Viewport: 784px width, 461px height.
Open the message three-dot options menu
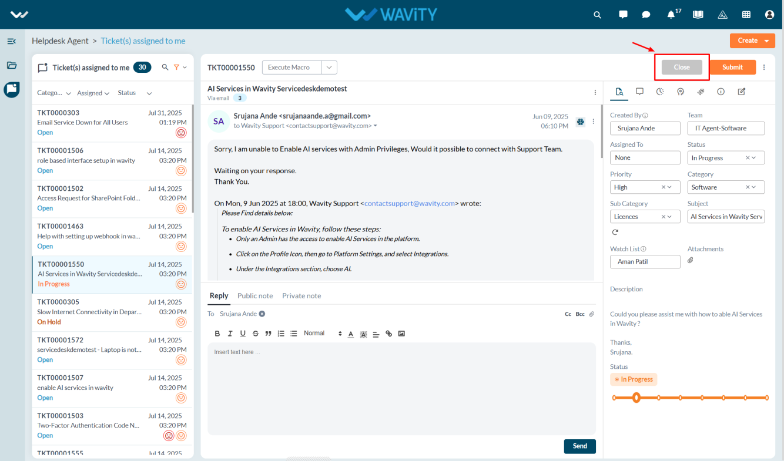pos(593,122)
